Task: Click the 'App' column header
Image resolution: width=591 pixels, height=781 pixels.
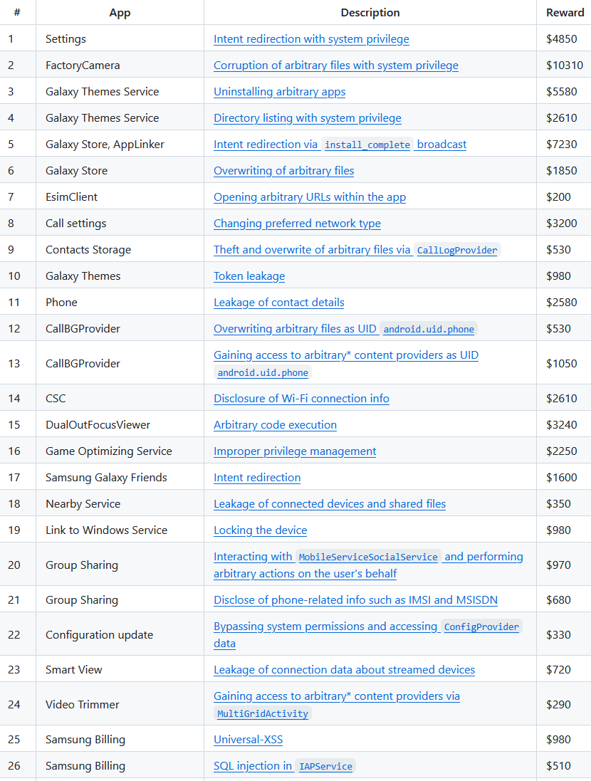Action: pos(120,12)
